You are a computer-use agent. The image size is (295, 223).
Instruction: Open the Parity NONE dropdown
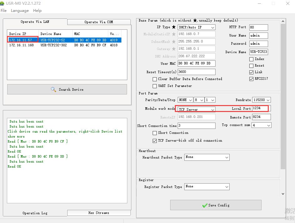tap(185, 100)
